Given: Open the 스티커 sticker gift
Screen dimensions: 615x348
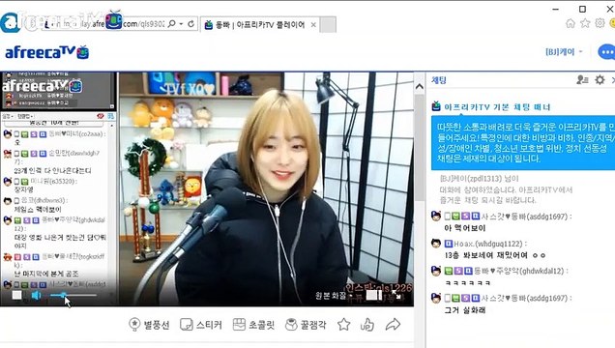Looking at the screenshot, I should click(x=201, y=325).
